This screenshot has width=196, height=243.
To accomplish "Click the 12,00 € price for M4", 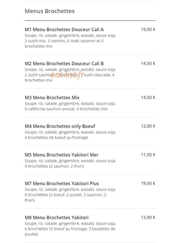I will tap(148, 126).
